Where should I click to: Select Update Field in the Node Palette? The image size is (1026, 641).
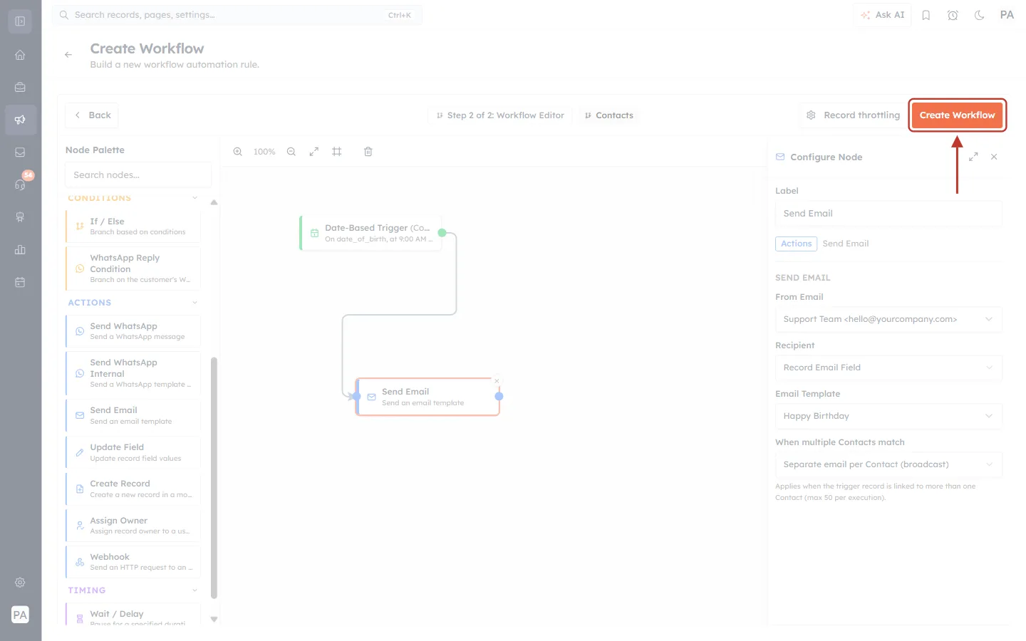tap(133, 452)
